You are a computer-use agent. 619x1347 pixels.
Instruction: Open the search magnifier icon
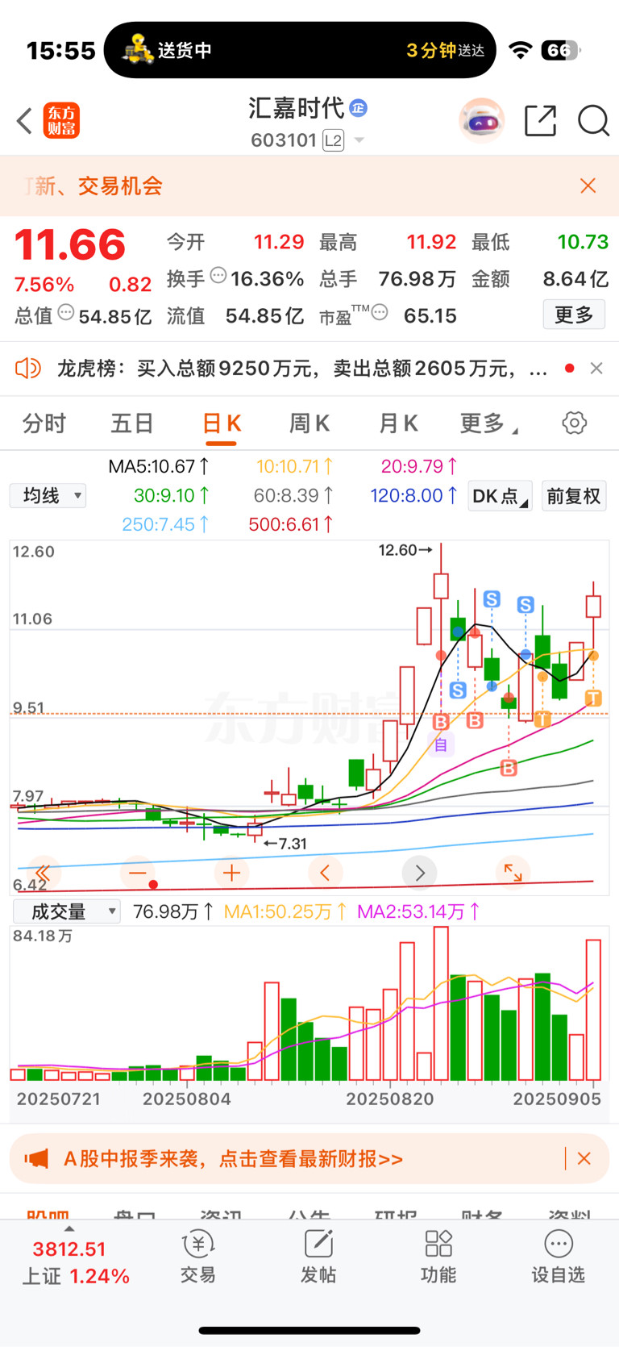pyautogui.click(x=593, y=121)
